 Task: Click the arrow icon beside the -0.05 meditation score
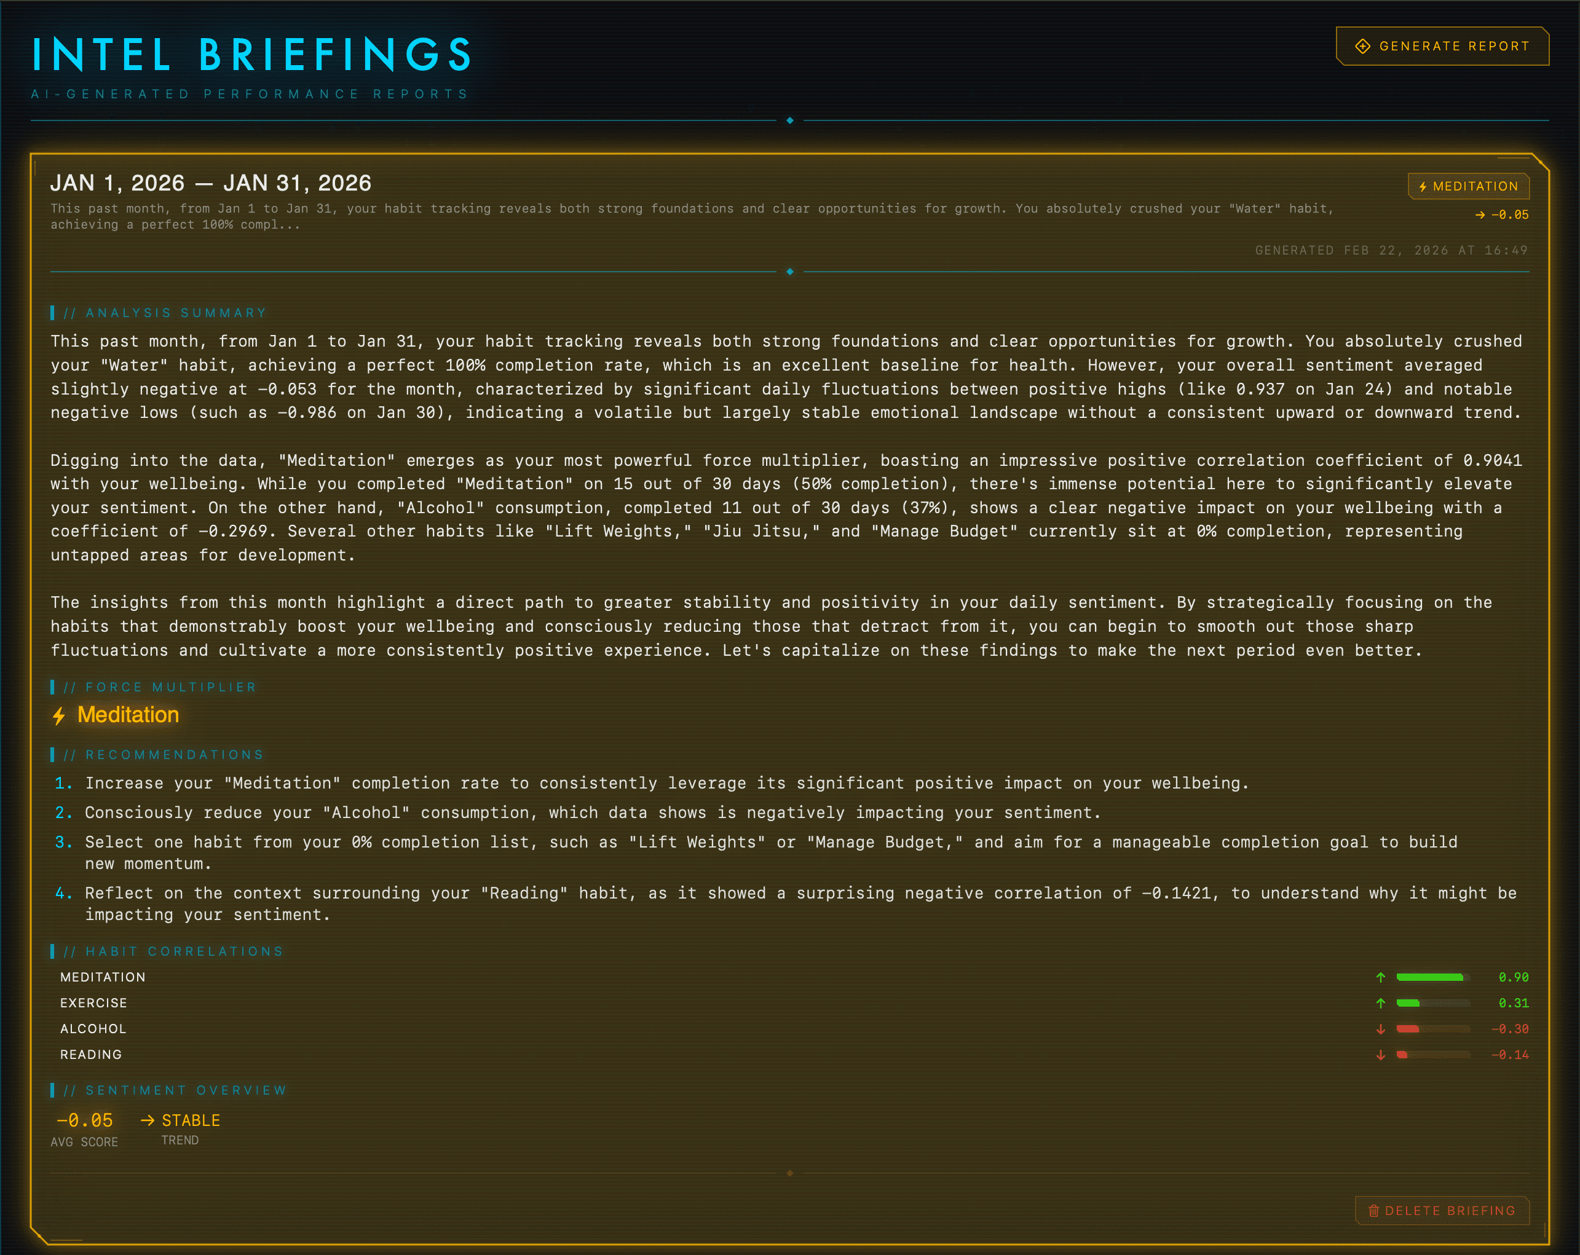(1480, 215)
